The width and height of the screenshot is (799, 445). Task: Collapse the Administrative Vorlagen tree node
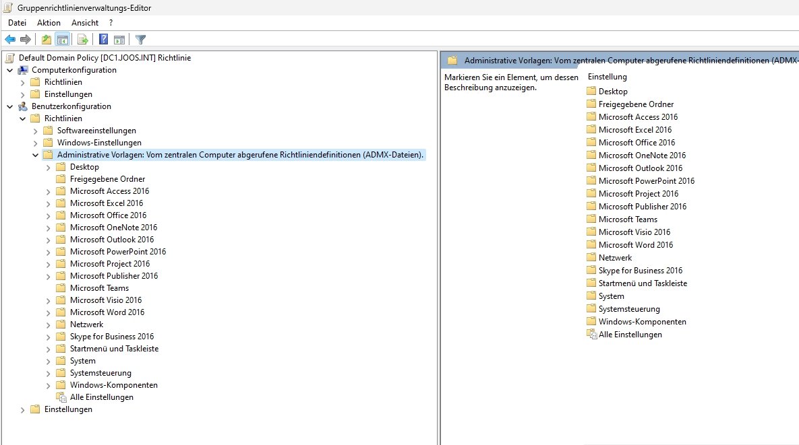(x=35, y=155)
